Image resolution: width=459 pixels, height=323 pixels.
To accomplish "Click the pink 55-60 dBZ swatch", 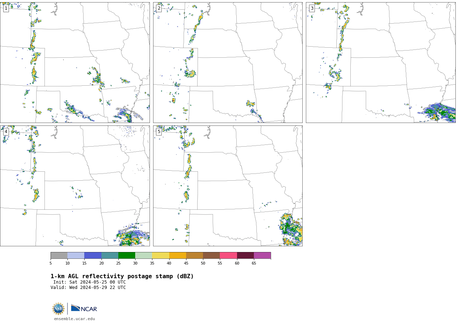I will pyautogui.click(x=228, y=256).
